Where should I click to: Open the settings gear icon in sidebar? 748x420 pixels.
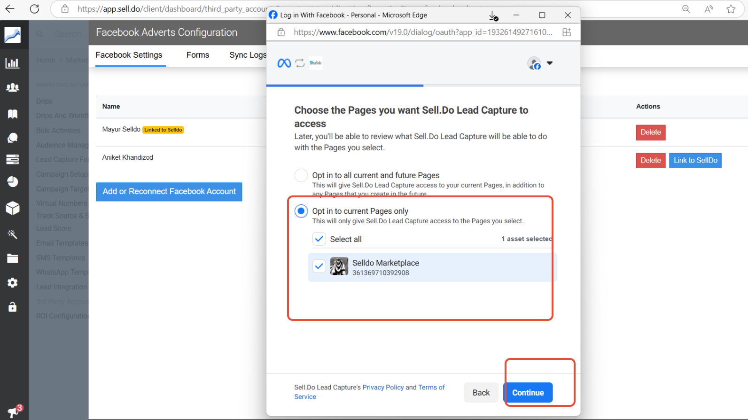(13, 282)
